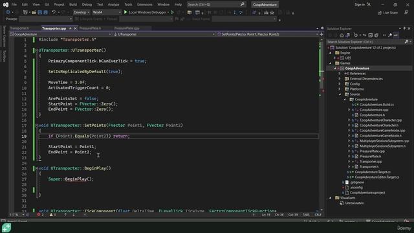The image size is (414, 233).
Task: Toggle pin on Transporter.cpp tab
Action: pos(71,28)
